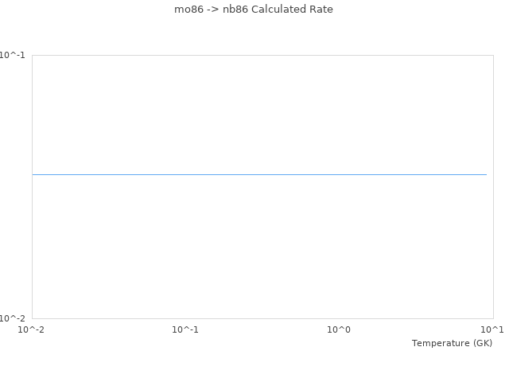
Task: Select the "Temperature (GK)" axis label
Action: pyautogui.click(x=452, y=343)
